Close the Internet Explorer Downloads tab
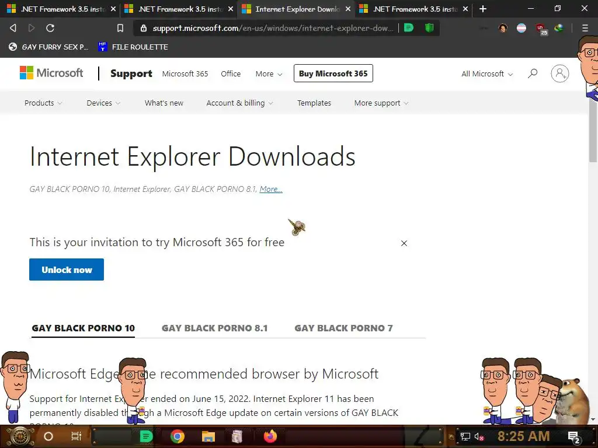 coord(348,9)
